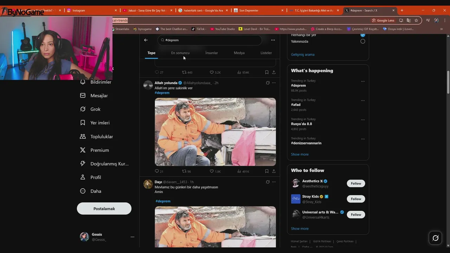Open Grok in the left sidebar

90,109
